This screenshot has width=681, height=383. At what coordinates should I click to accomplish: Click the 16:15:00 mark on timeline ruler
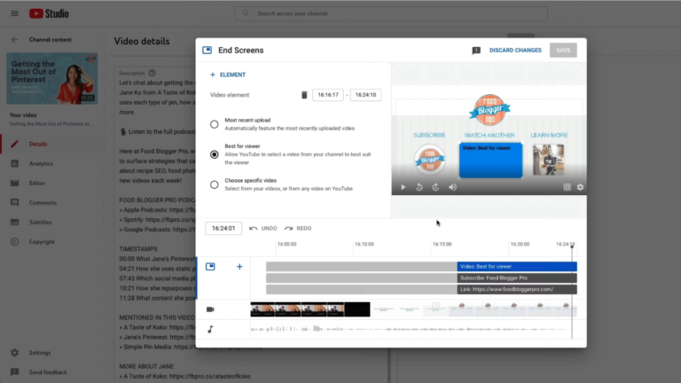tap(442, 244)
